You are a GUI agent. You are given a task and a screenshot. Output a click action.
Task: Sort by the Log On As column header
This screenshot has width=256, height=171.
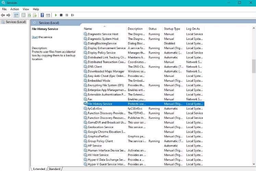coord(193,29)
